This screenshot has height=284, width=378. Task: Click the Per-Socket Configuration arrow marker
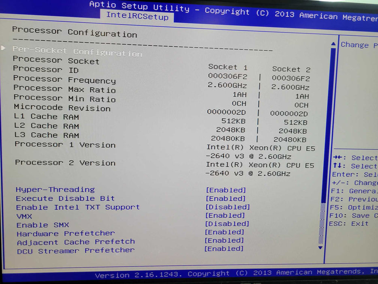click(x=4, y=48)
